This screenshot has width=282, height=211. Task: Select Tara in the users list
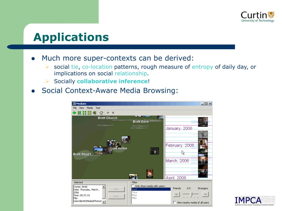click(151, 192)
